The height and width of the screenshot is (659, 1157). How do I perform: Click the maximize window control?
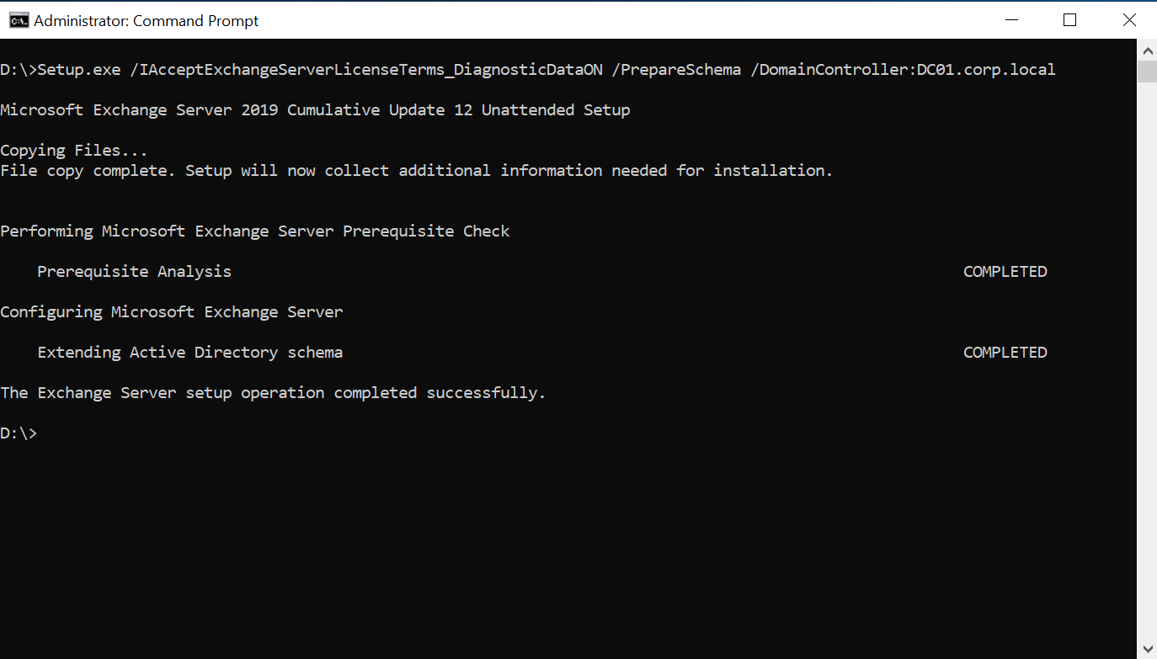coord(1070,19)
